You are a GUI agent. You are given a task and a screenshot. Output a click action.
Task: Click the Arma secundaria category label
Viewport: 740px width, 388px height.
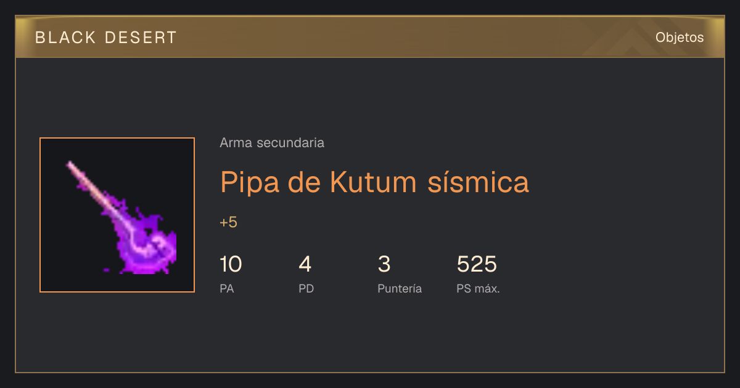pyautogui.click(x=272, y=143)
